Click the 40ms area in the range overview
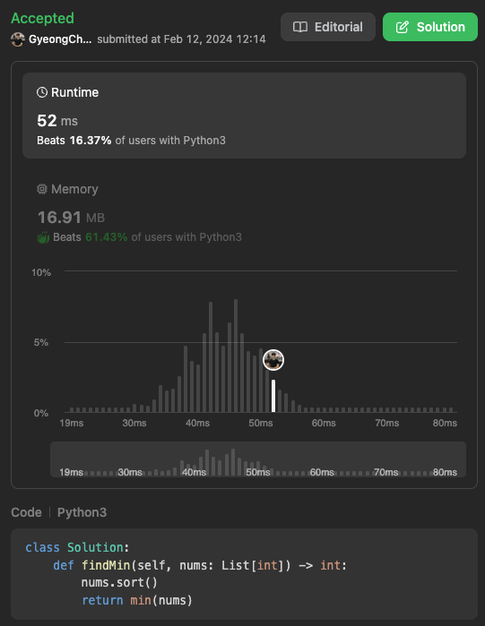 tap(194, 472)
